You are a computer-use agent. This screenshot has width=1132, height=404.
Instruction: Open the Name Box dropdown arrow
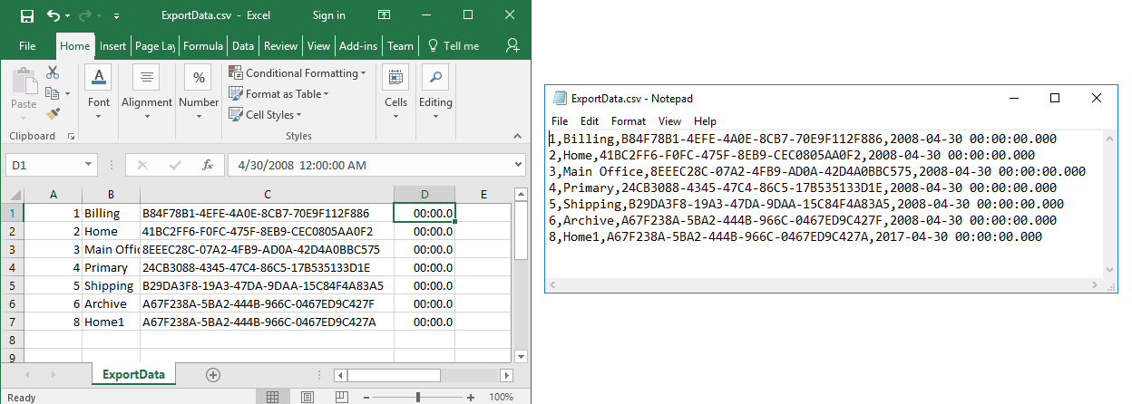tap(89, 165)
